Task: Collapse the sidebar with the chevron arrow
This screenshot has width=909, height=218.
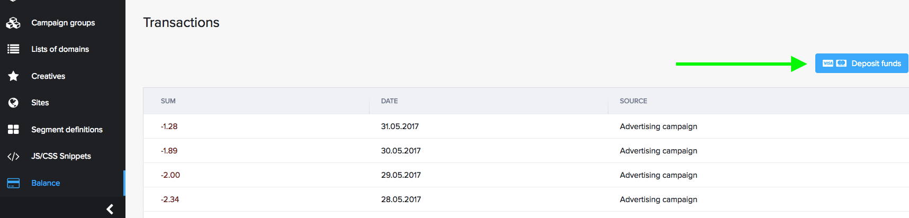Action: pyautogui.click(x=110, y=209)
